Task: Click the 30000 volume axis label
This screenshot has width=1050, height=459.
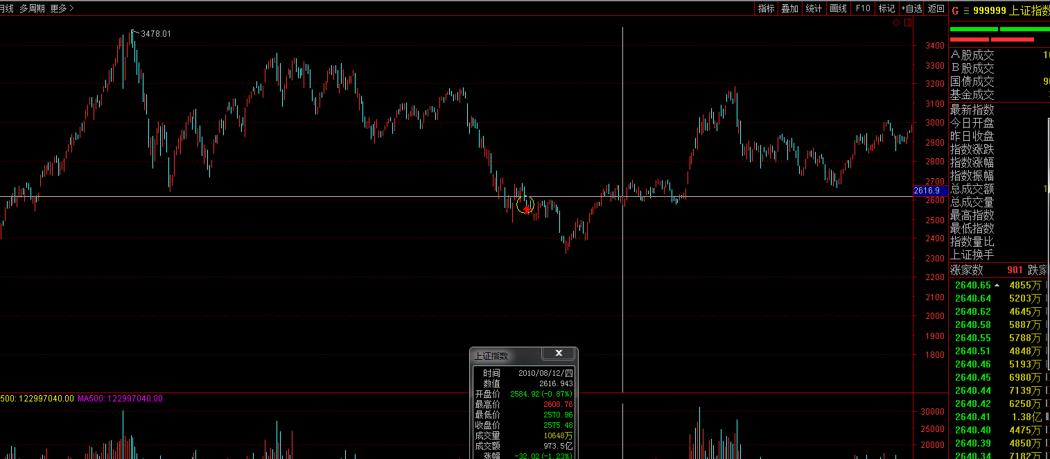Action: [932, 411]
